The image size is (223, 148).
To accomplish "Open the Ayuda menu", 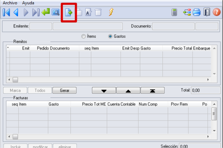I will 28,3.
